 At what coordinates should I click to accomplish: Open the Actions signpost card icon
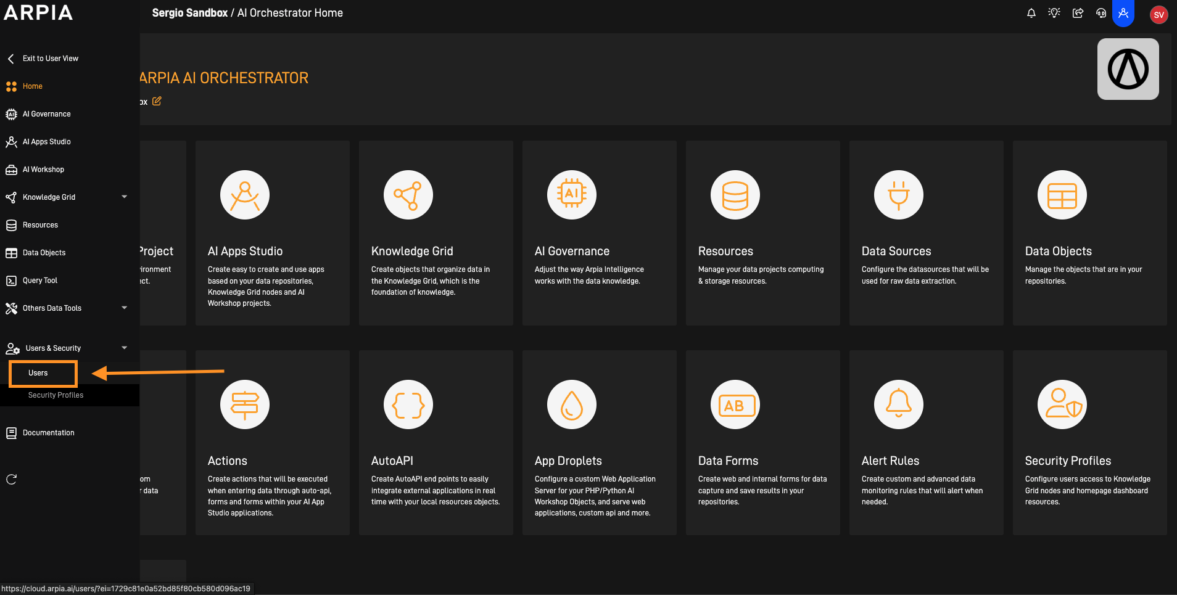coord(245,404)
